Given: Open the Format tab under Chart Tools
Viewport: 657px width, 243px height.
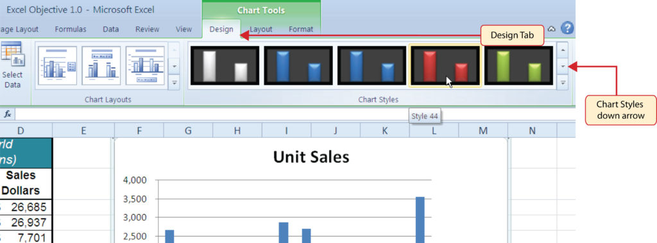Looking at the screenshot, I should tap(301, 29).
